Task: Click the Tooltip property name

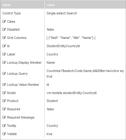Action: (12, 126)
